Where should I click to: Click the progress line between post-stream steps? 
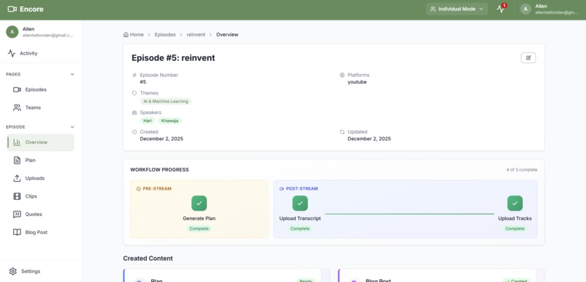[409, 214]
